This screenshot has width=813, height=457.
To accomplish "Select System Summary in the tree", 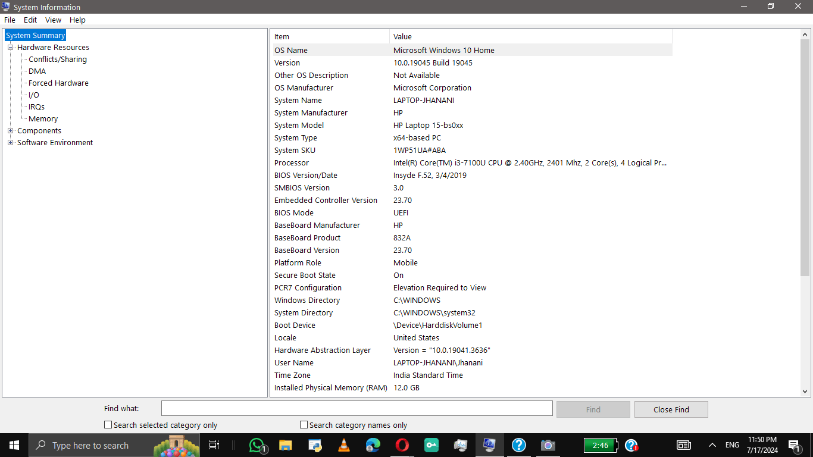I will point(35,35).
